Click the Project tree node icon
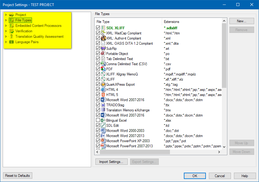The image size is (259, 182). (11, 15)
